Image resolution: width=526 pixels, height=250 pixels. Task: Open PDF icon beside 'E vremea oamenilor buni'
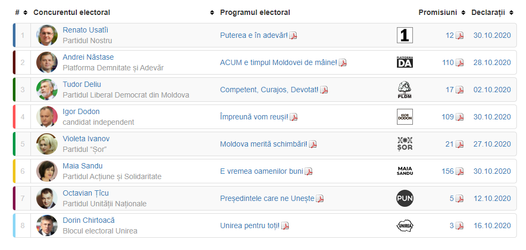pyautogui.click(x=308, y=172)
